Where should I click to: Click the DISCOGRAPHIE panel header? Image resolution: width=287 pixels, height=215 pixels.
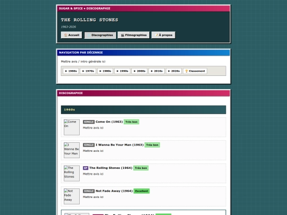pyautogui.click(x=143, y=93)
